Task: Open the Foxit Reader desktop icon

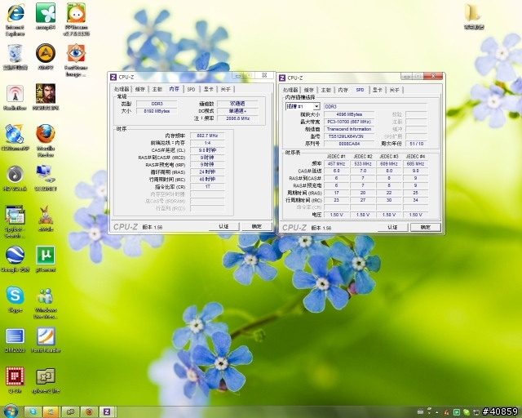Action: [46, 336]
